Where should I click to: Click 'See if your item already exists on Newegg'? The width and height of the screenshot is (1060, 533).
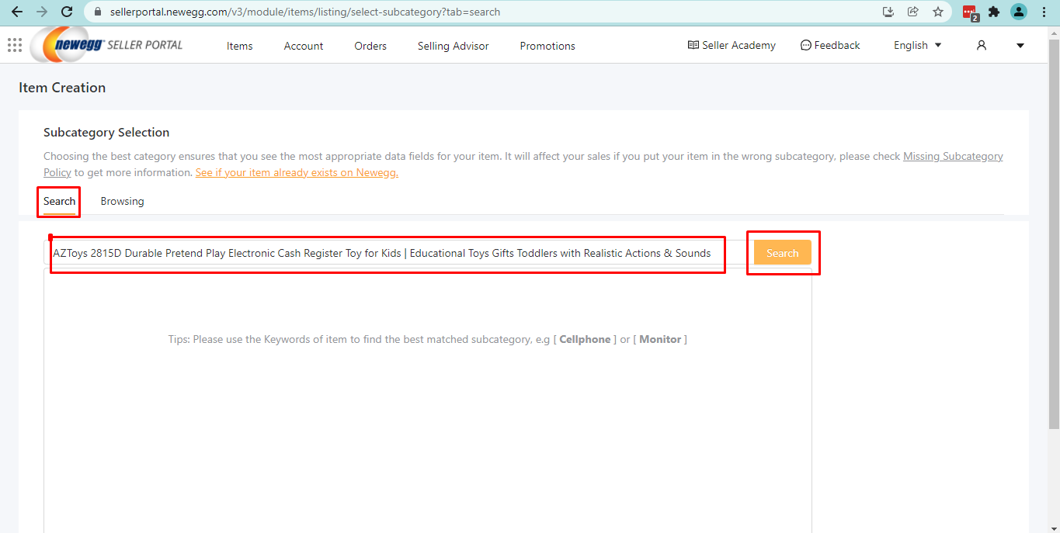click(297, 172)
